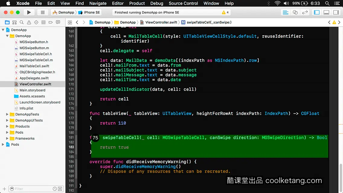Show only recently modified files filter
This screenshot has height=193, width=343.
pos(55,189)
